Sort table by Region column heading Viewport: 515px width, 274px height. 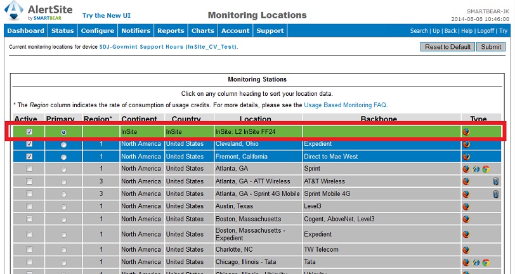coord(98,119)
